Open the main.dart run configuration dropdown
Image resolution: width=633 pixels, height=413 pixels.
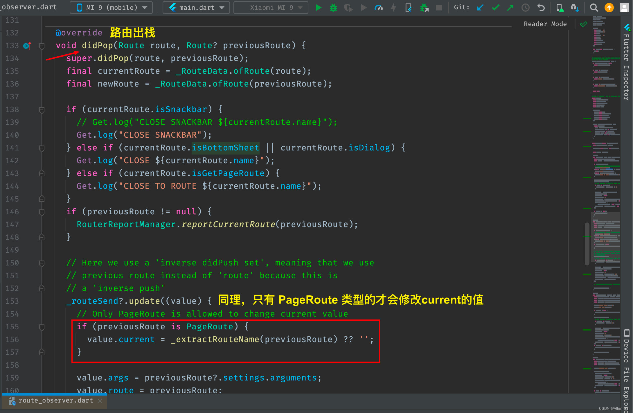tap(196, 8)
